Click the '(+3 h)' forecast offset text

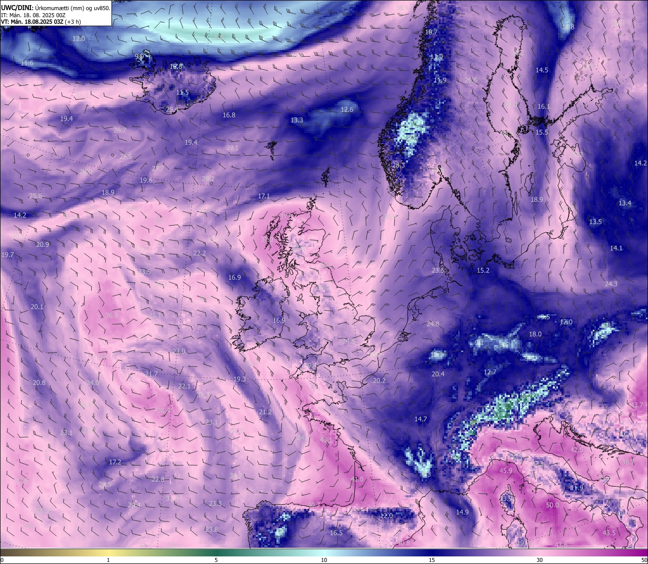coord(73,22)
